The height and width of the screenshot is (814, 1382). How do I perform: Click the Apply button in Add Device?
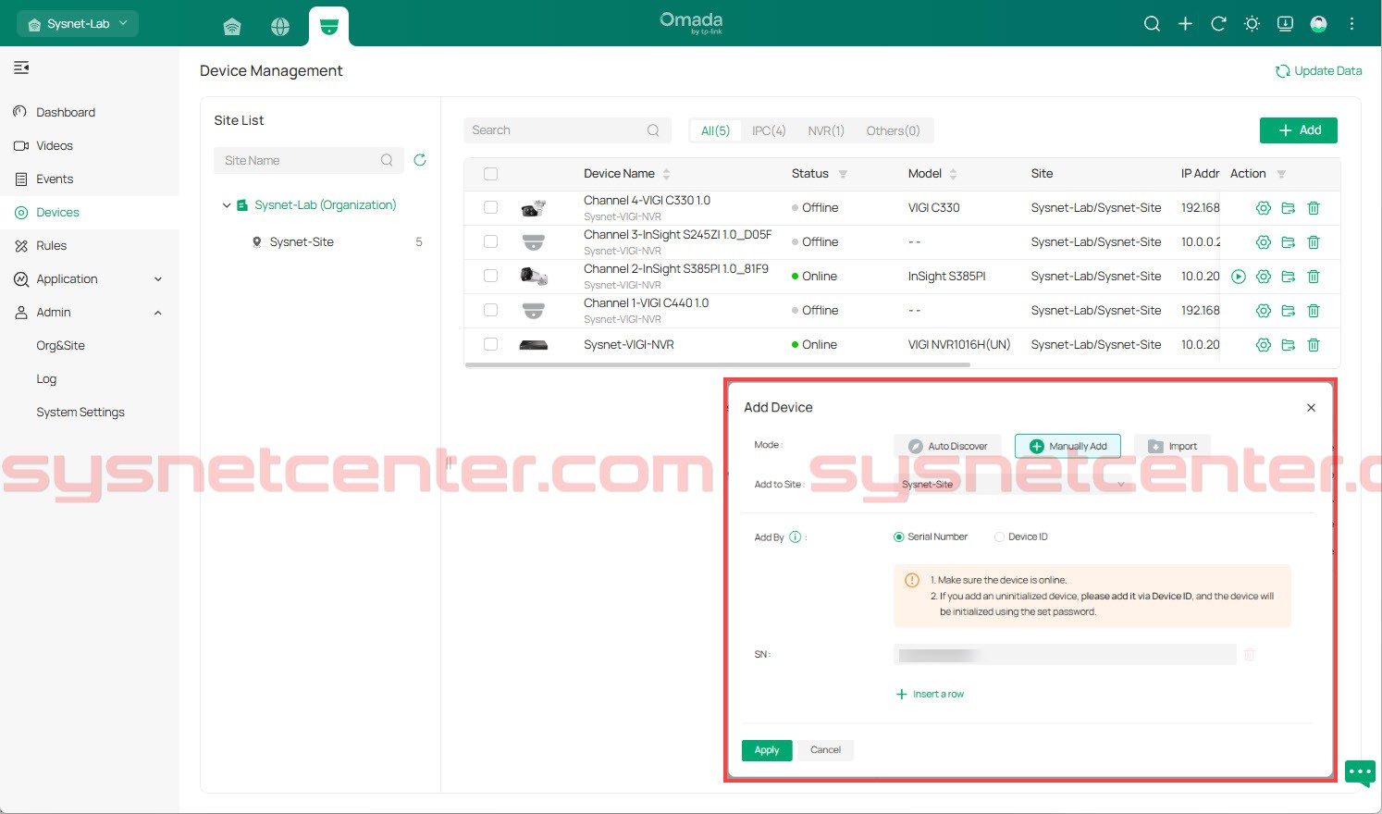point(767,750)
